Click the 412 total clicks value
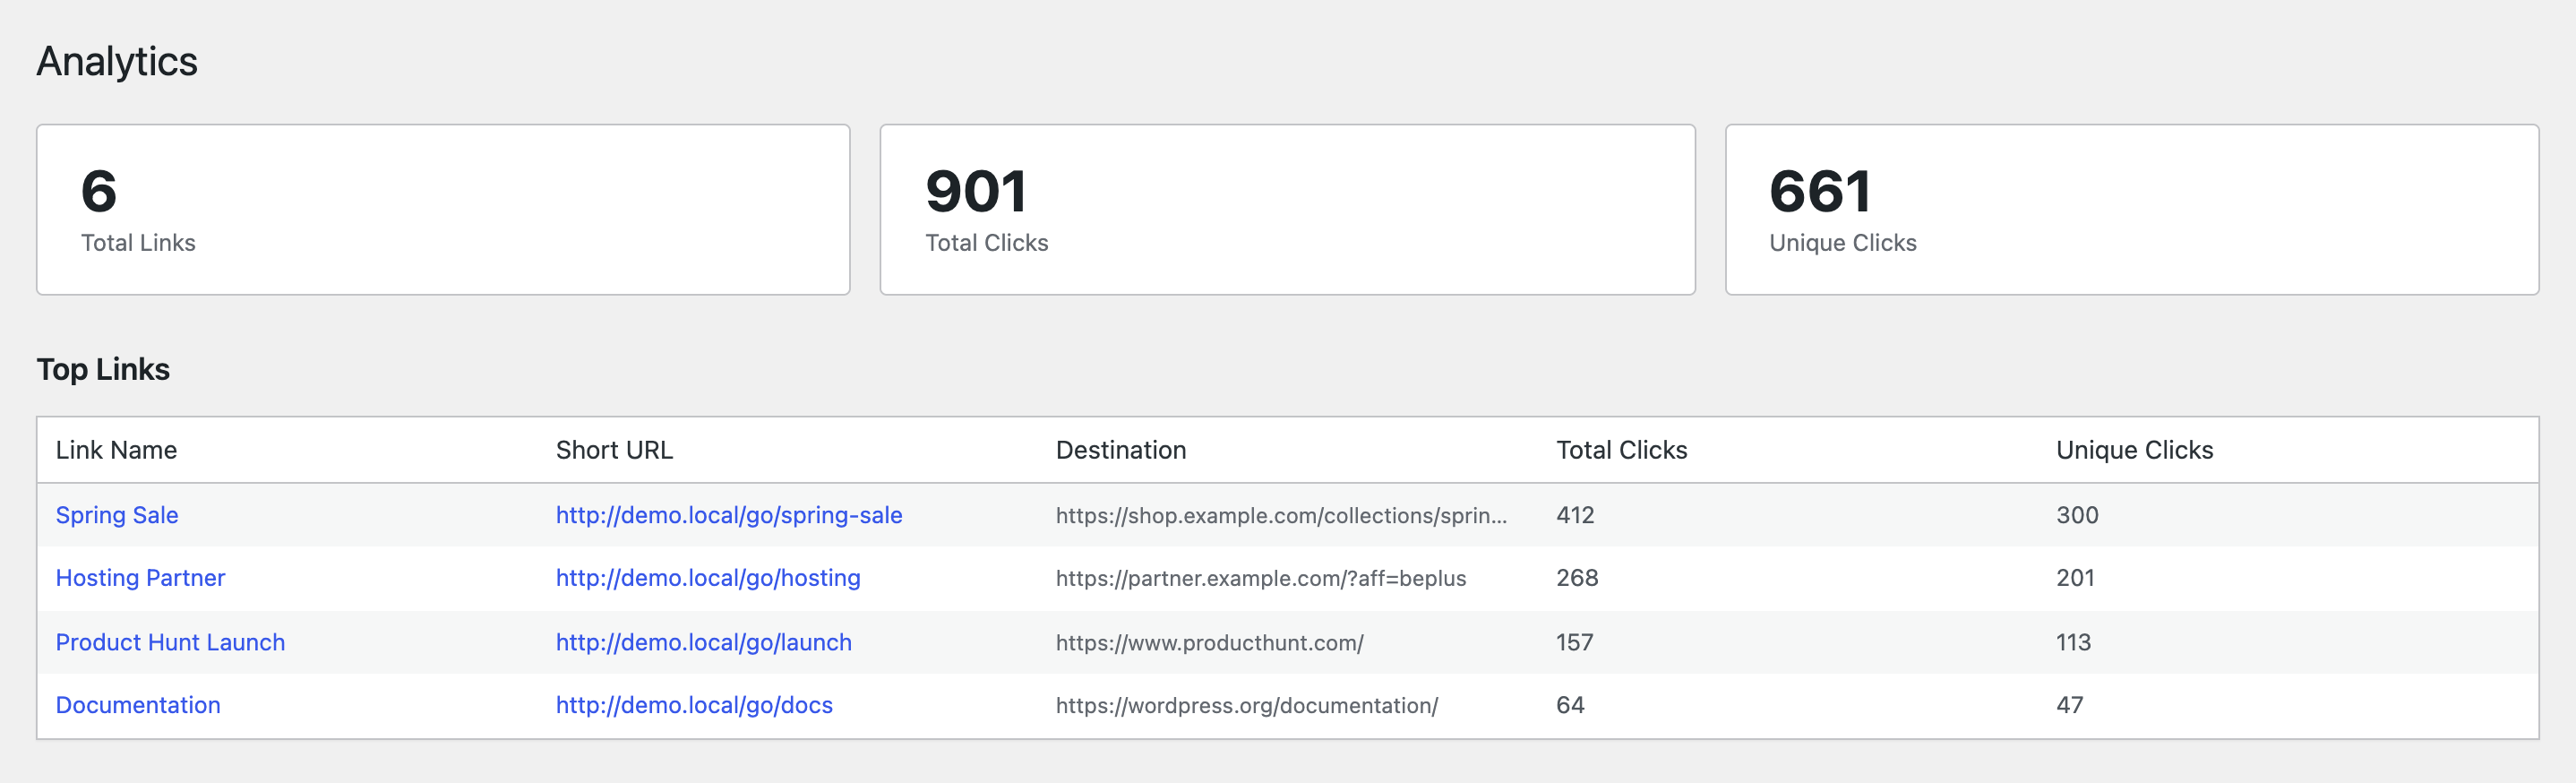 pos(1575,515)
